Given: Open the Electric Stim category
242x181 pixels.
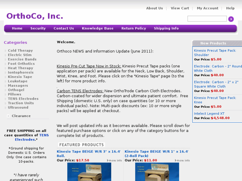Looking at the screenshot, I should (20, 55).
